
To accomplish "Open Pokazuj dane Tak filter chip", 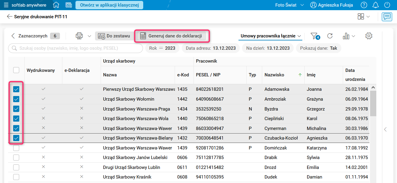I will point(318,48).
